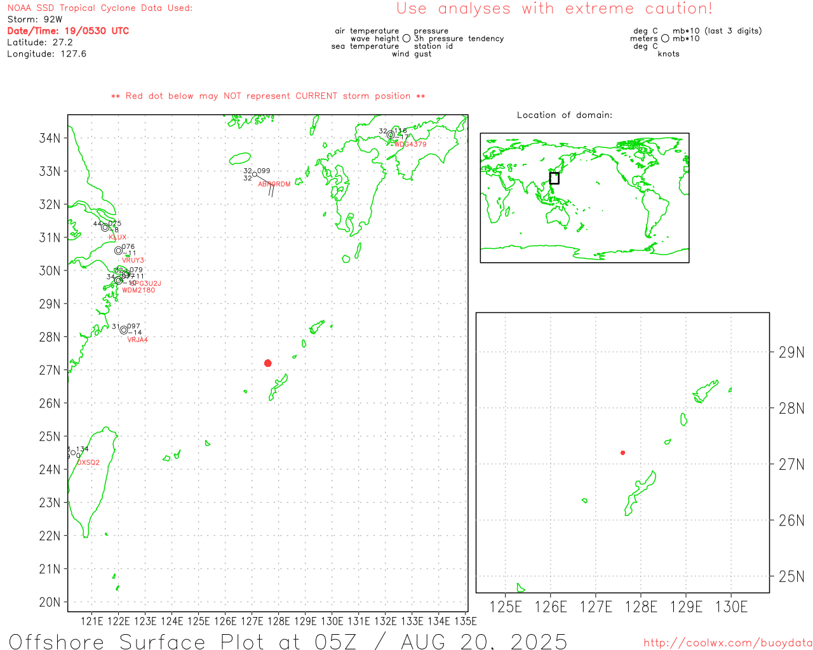The width and height of the screenshot is (813, 650).
Task: Click the '121E' longitude axis label
Action: coord(91,621)
